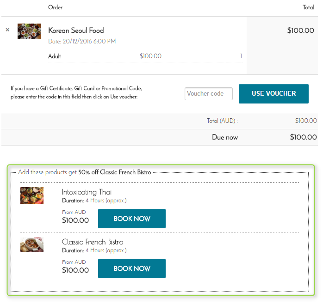Apply code with Use Voucher button
This screenshot has width=323, height=304.
(x=273, y=94)
